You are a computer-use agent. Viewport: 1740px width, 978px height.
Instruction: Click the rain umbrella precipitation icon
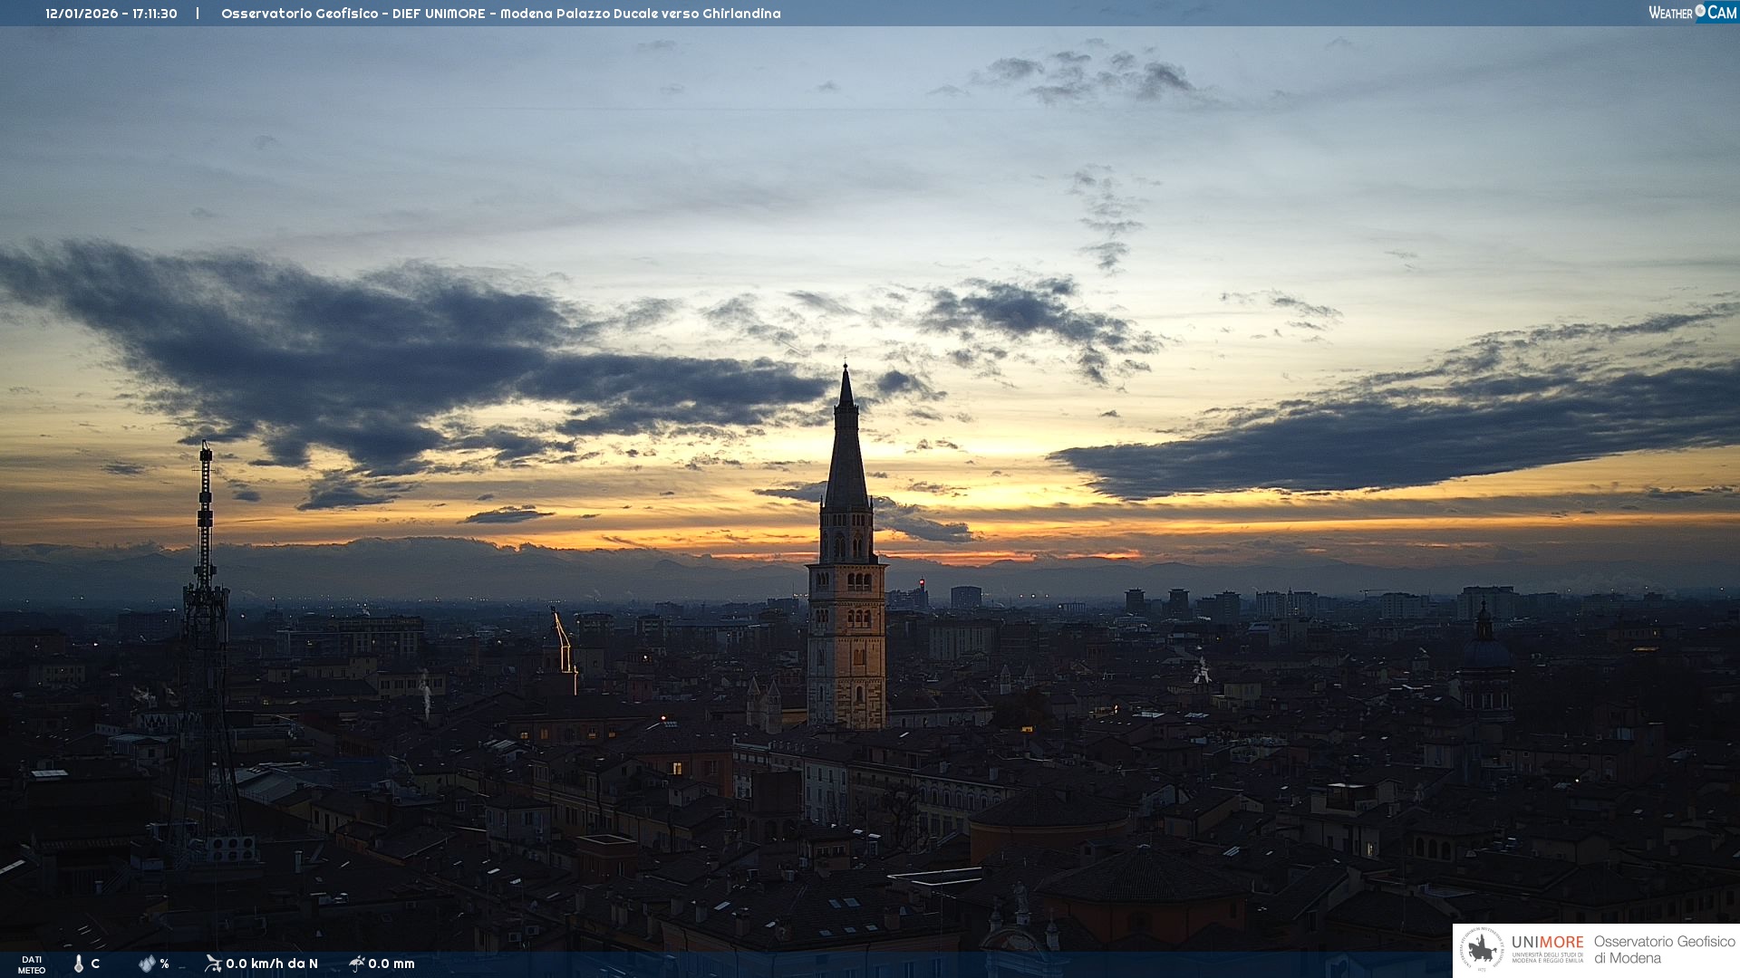tap(357, 963)
